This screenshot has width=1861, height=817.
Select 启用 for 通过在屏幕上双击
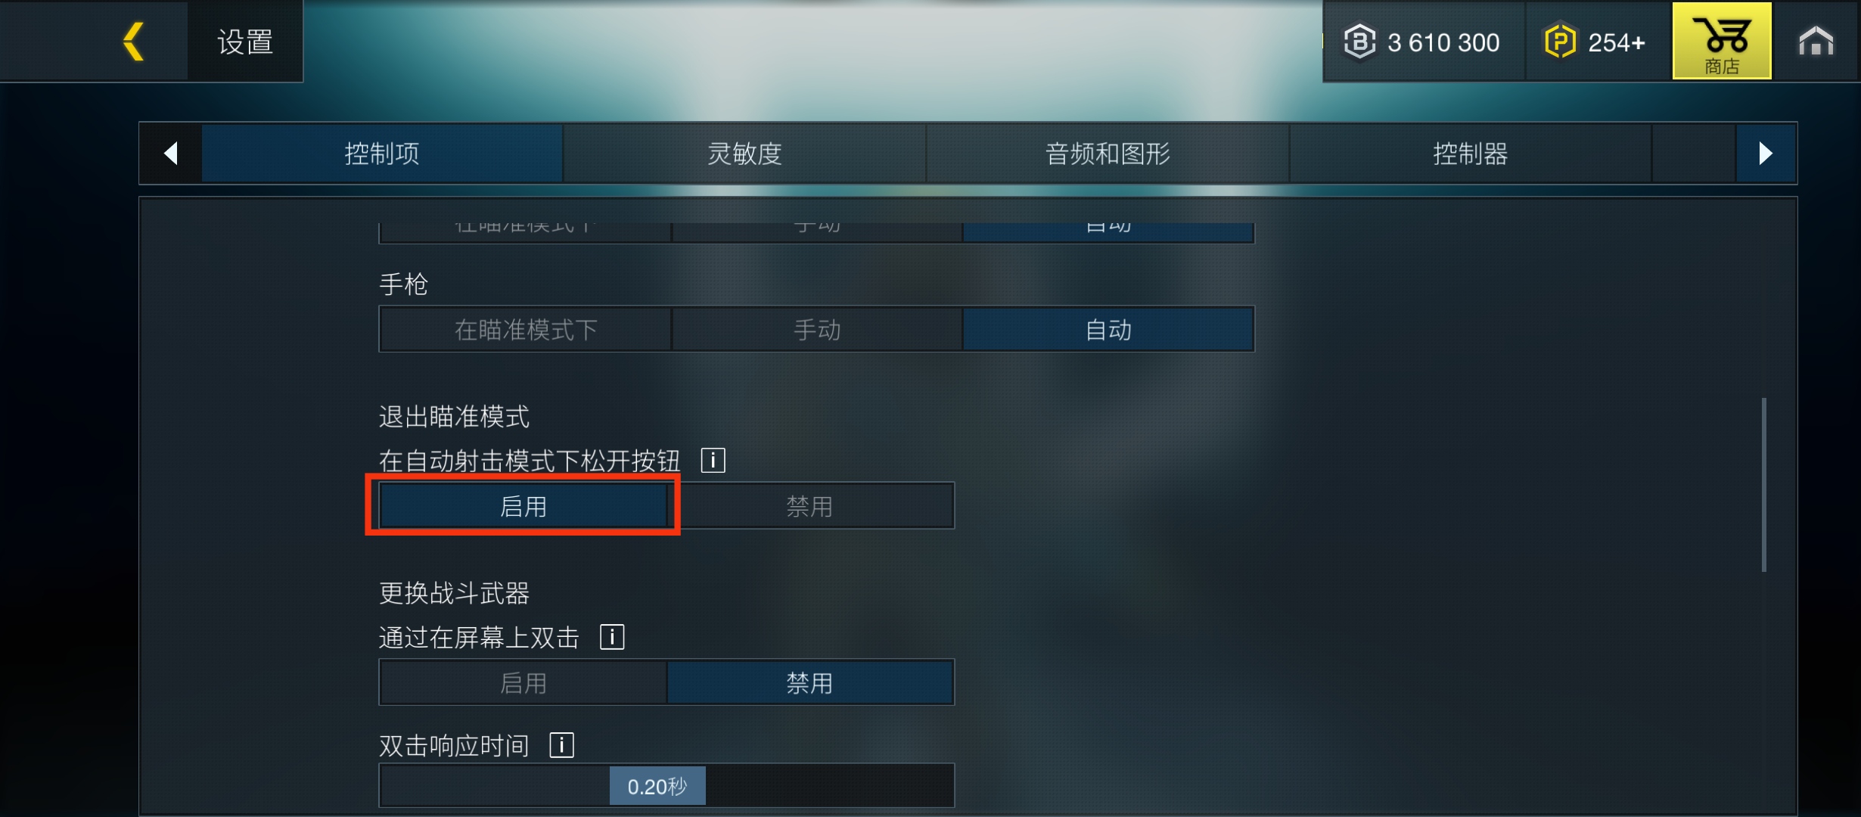(523, 682)
